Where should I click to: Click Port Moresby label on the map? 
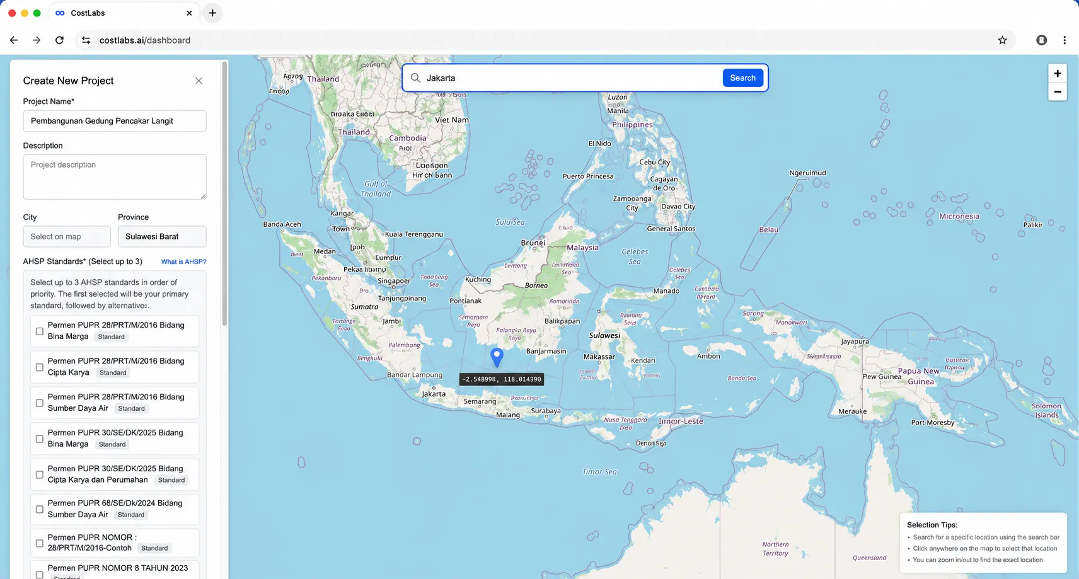pyautogui.click(x=932, y=422)
